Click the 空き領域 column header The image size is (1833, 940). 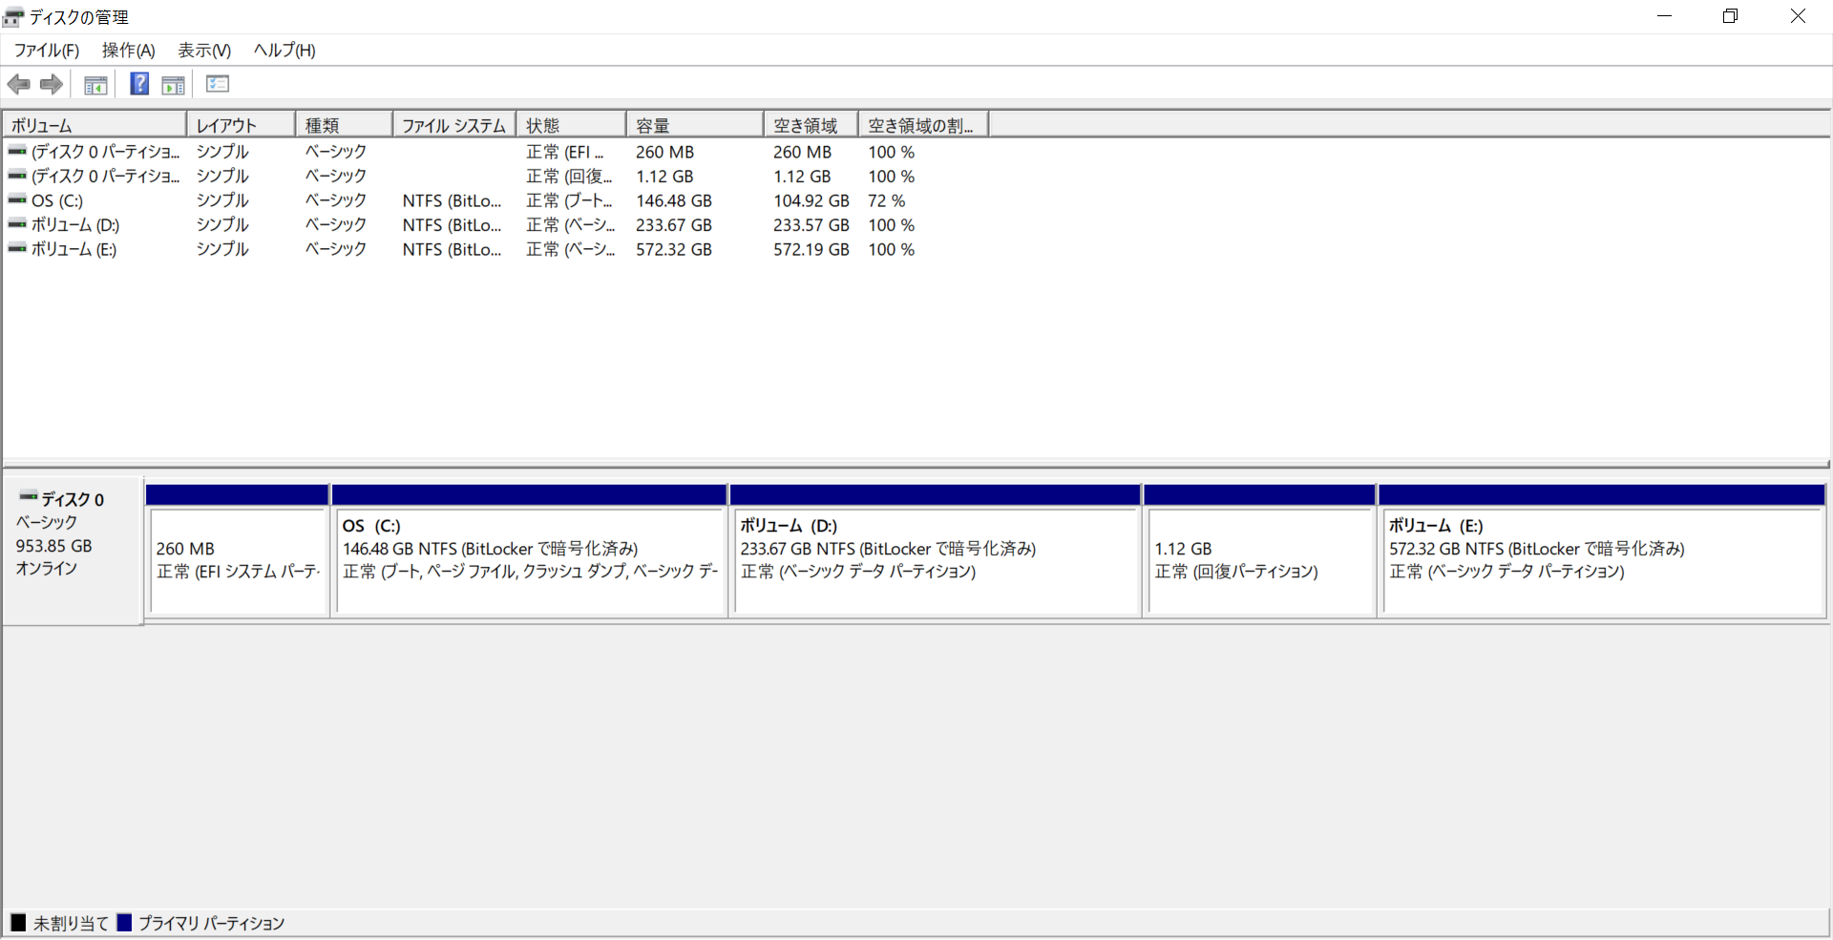(x=811, y=125)
